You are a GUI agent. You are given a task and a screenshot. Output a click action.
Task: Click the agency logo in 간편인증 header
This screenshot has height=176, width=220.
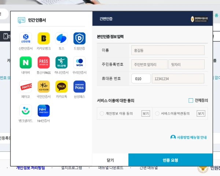(x=199, y=19)
